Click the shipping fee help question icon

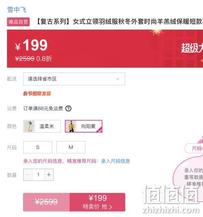[x=68, y=109]
